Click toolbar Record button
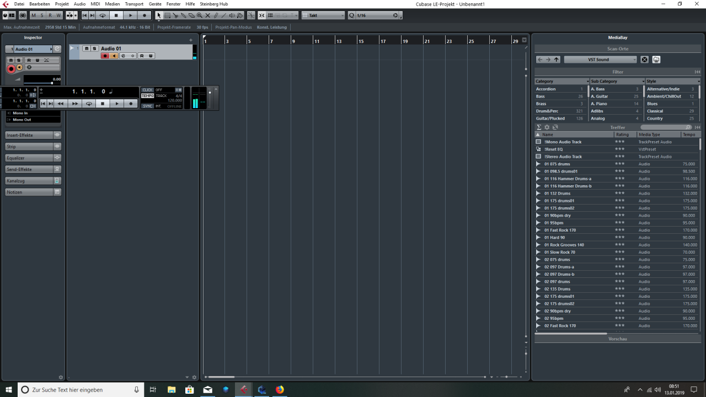 145,15
